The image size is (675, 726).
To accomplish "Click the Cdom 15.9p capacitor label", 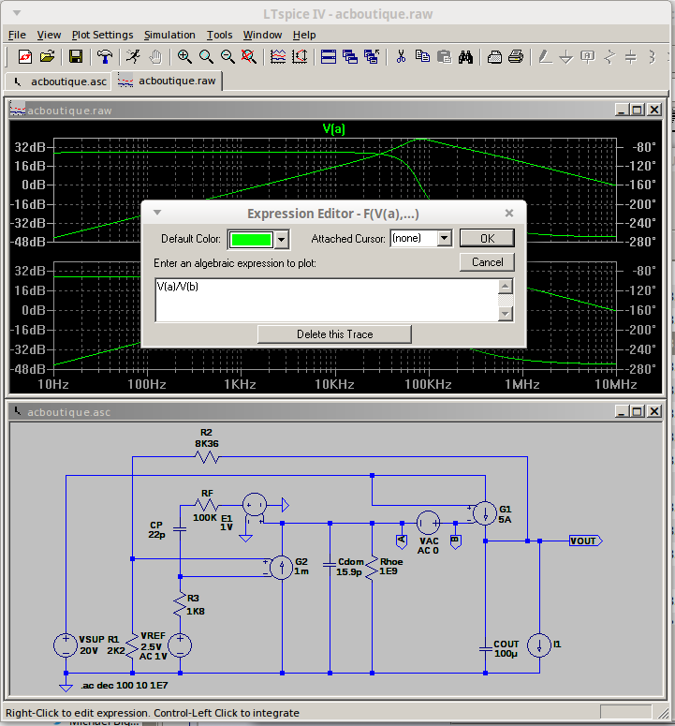I will pos(350,567).
